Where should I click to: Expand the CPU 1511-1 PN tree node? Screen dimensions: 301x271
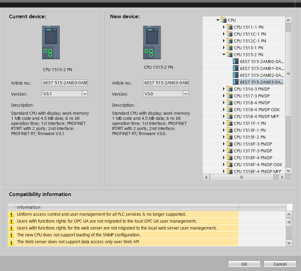tap(224, 27)
